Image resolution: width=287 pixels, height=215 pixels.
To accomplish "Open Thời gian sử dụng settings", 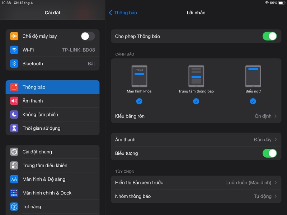I will 52,128.
